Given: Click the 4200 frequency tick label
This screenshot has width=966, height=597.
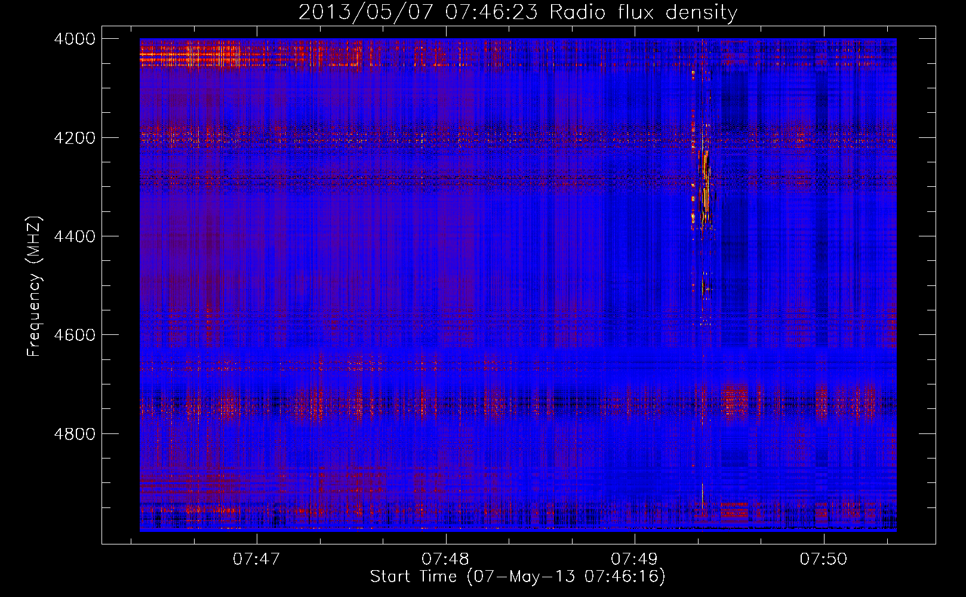Looking at the screenshot, I should [x=75, y=138].
